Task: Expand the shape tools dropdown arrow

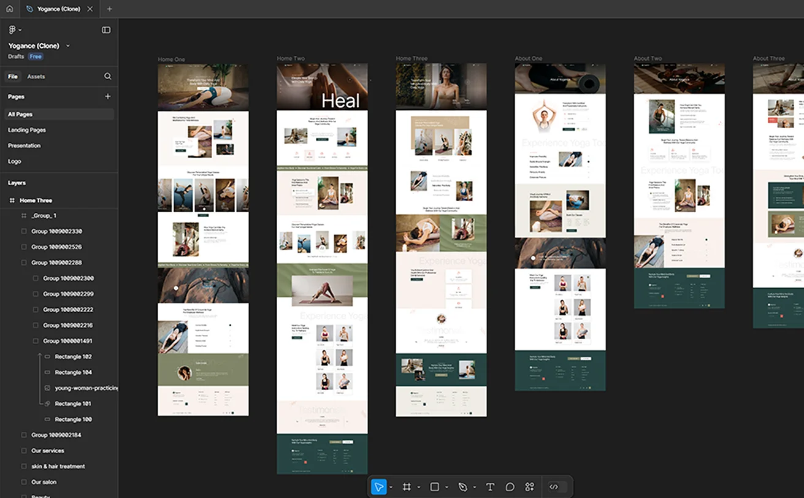Action: 446,488
